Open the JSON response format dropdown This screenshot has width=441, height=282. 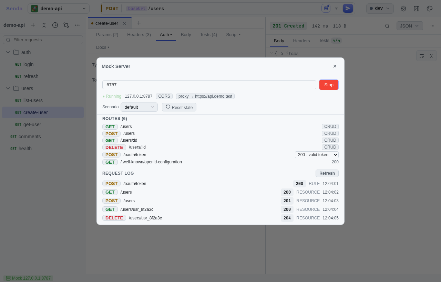point(410,26)
